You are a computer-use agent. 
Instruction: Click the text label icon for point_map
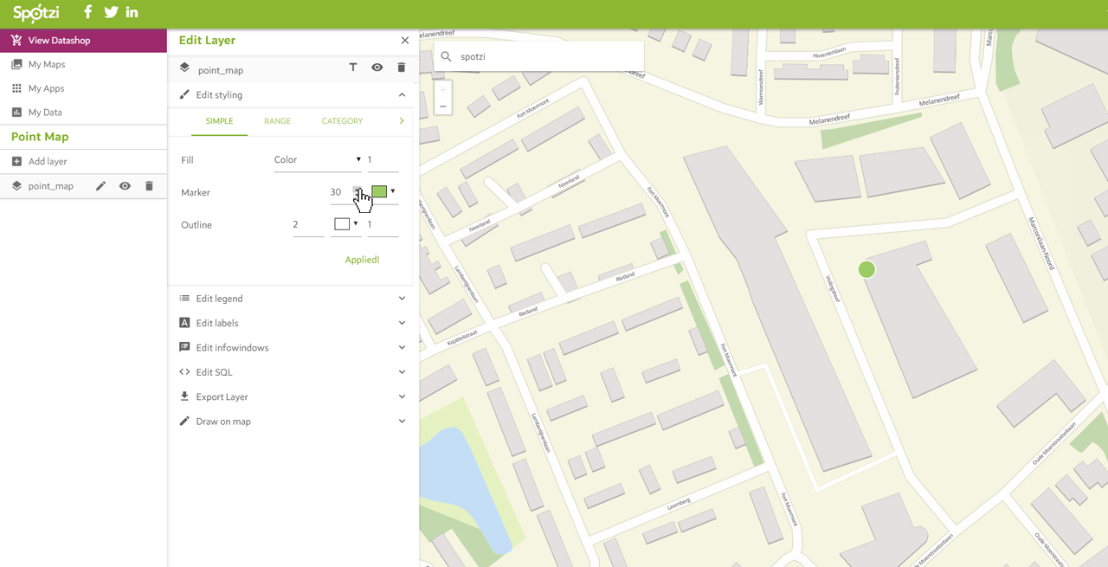pyautogui.click(x=353, y=68)
